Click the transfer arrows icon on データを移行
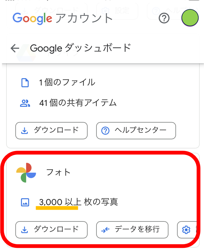The width and height of the screenshot is (204, 250). pos(105,230)
